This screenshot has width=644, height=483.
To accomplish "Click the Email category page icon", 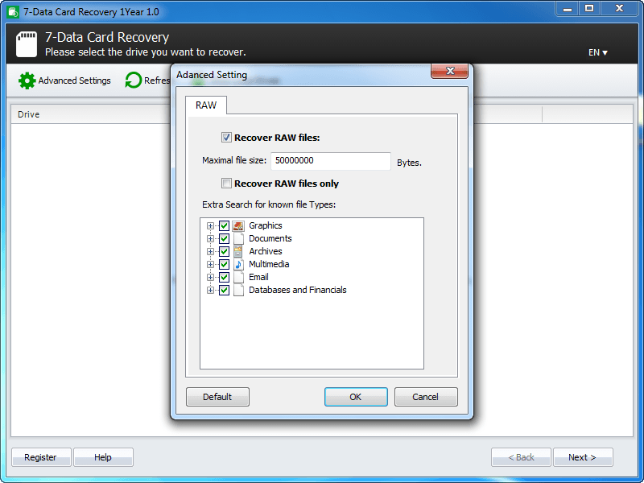I will point(238,277).
